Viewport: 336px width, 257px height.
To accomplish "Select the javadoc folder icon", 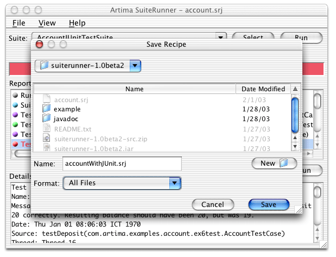I will [47, 118].
